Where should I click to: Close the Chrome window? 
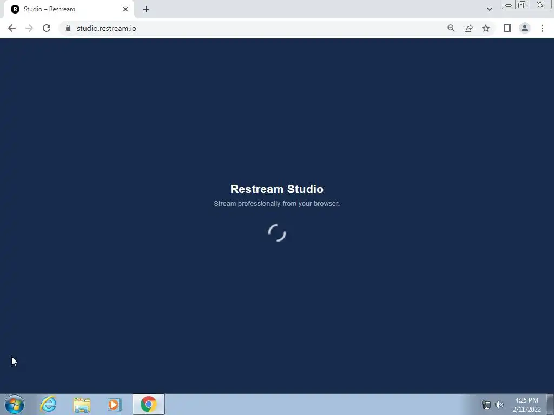pyautogui.click(x=540, y=4)
